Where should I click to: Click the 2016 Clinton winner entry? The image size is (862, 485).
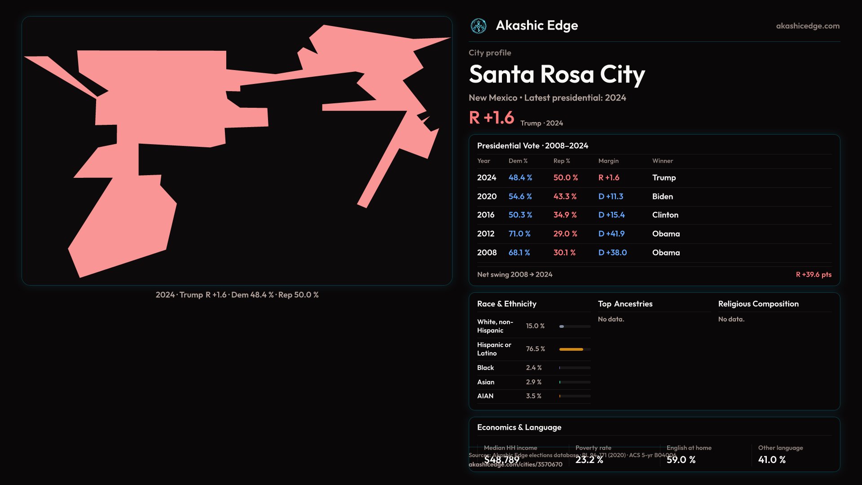tap(665, 215)
